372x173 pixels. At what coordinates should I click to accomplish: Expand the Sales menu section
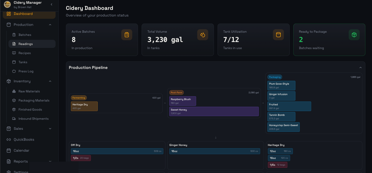[x=50, y=129]
